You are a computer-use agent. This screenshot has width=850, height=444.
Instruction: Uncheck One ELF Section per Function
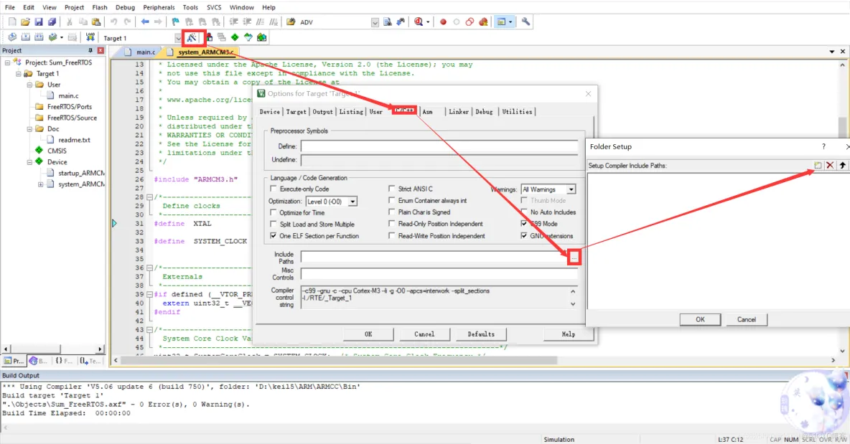point(274,235)
